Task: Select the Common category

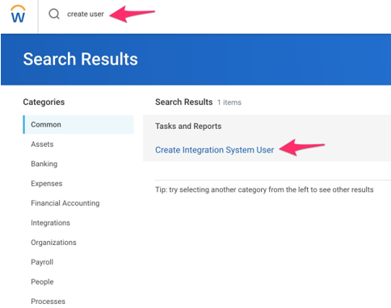Action: point(78,124)
